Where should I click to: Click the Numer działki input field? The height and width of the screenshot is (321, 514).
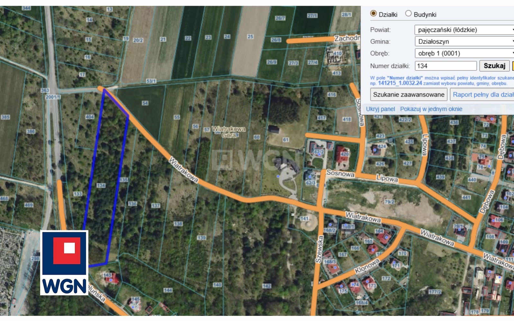pyautogui.click(x=446, y=66)
